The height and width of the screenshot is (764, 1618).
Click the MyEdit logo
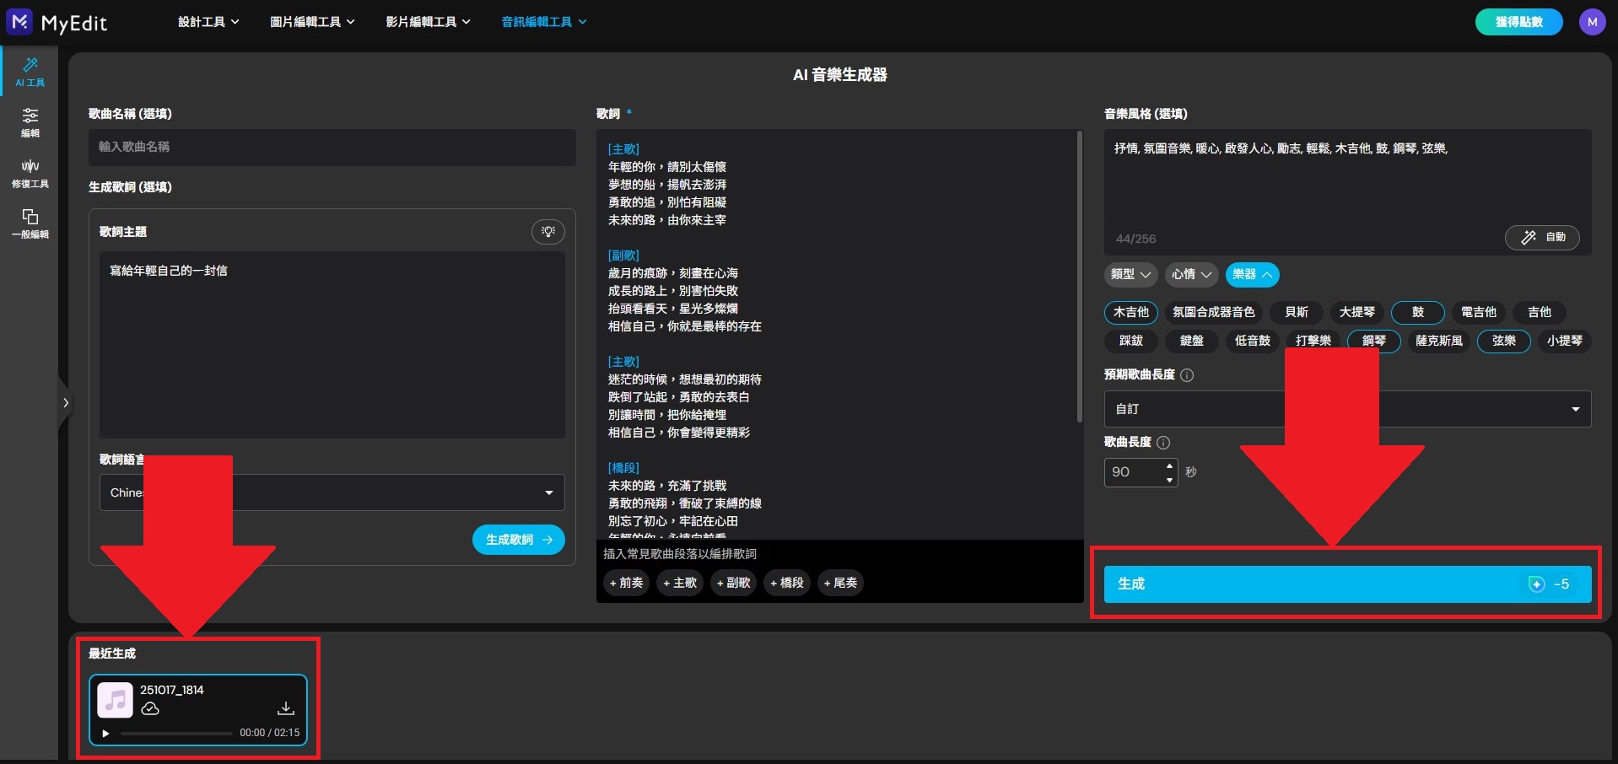(x=57, y=22)
